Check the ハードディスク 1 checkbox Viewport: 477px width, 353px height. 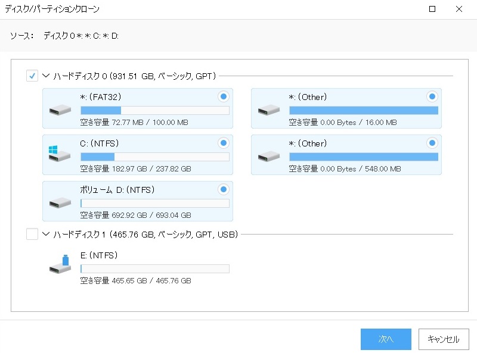[32, 235]
